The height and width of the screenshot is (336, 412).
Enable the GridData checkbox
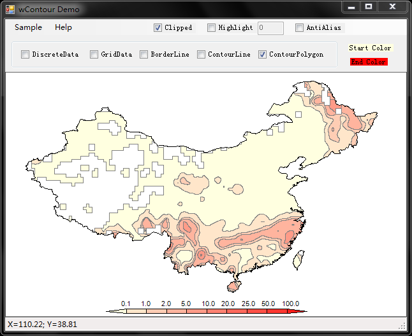click(x=94, y=55)
